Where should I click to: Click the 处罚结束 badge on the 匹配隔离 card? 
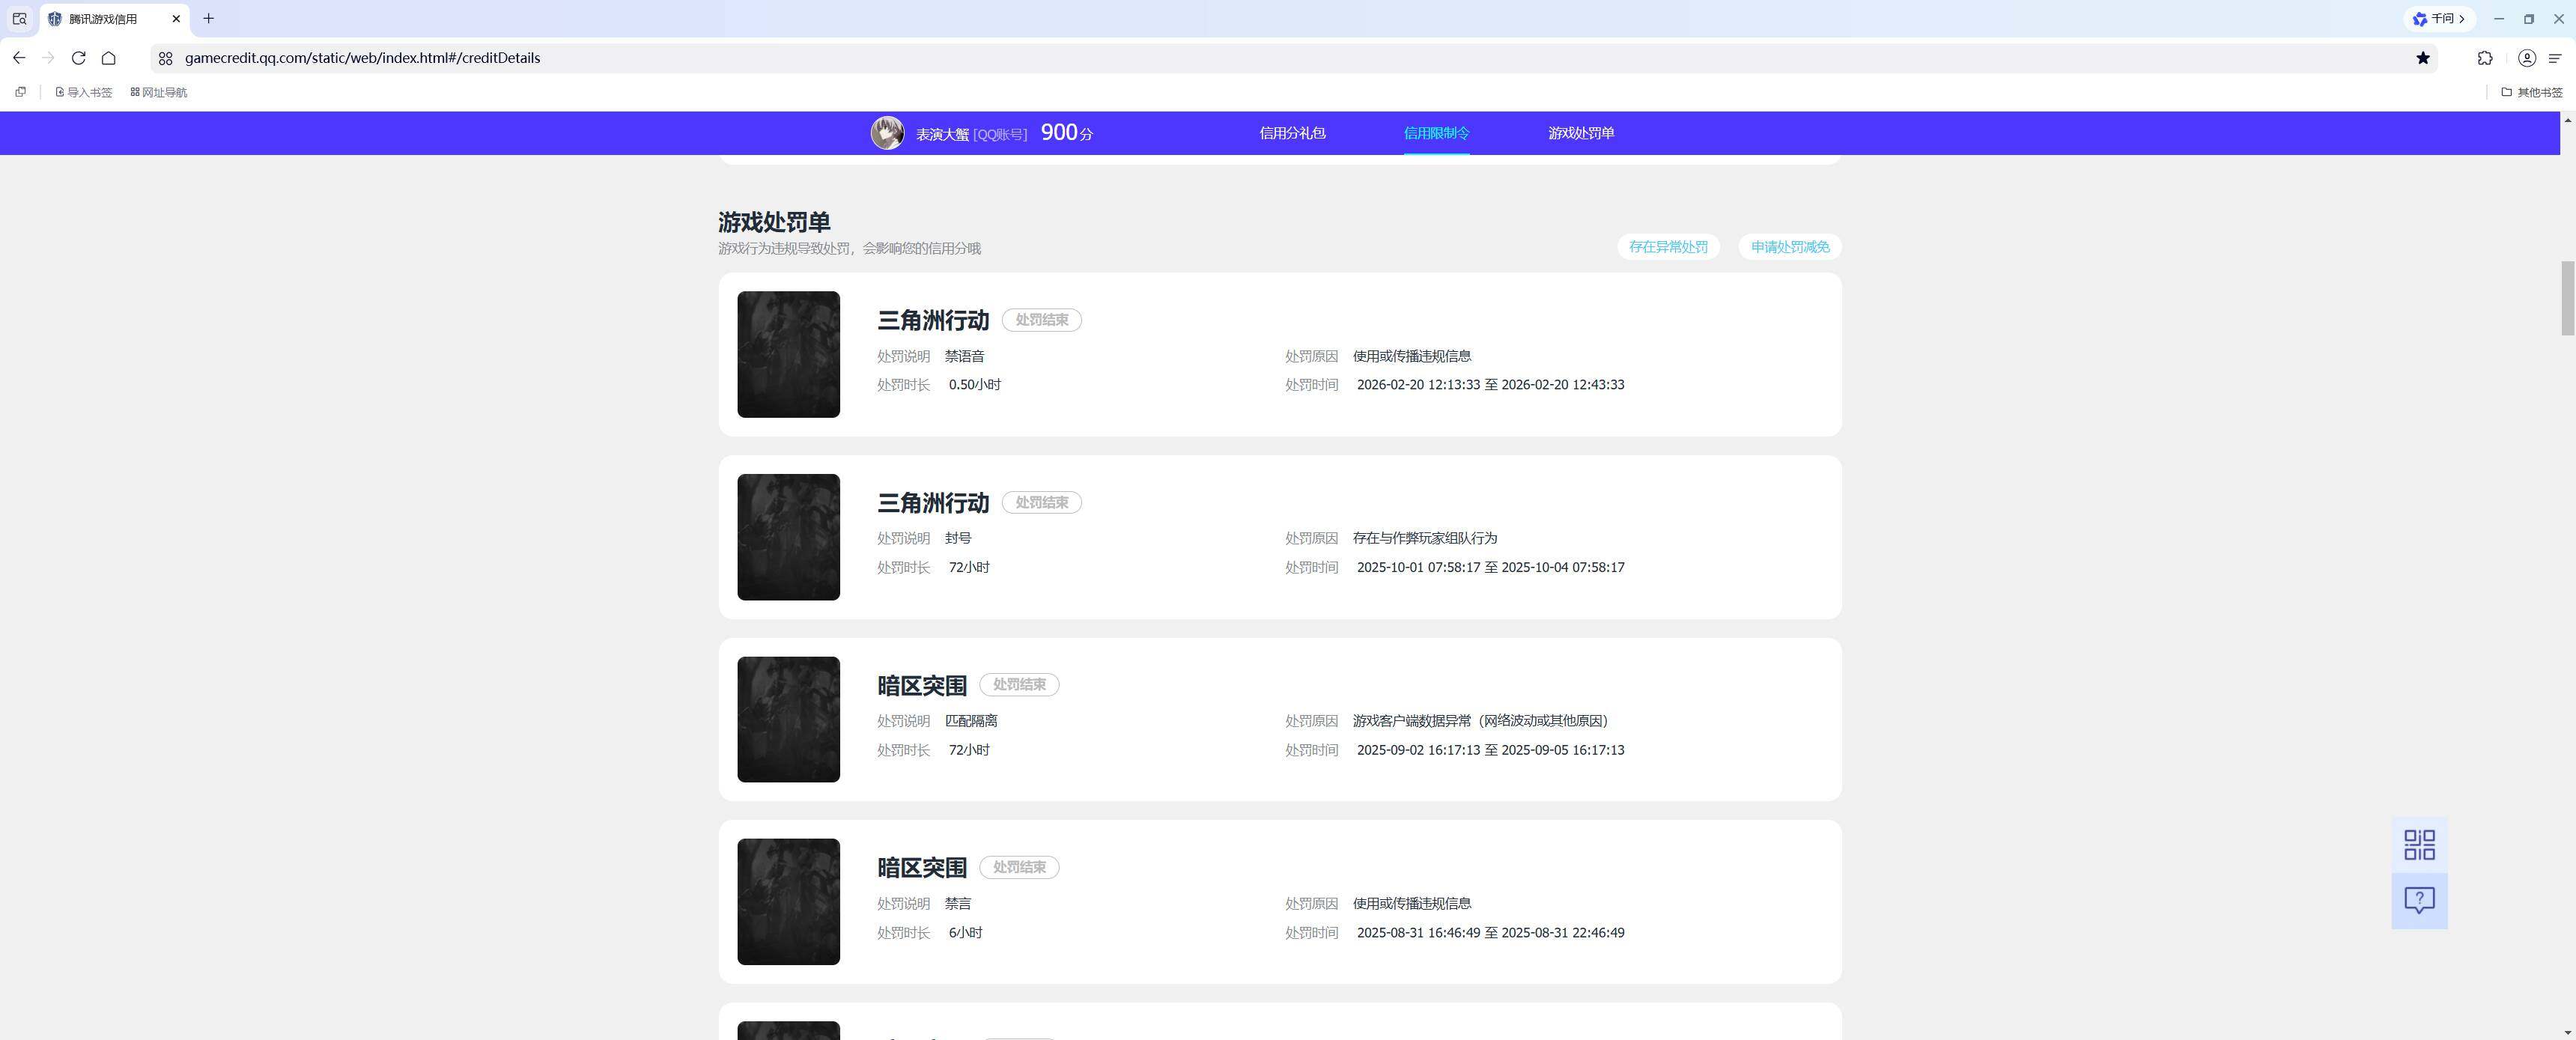pos(1019,685)
